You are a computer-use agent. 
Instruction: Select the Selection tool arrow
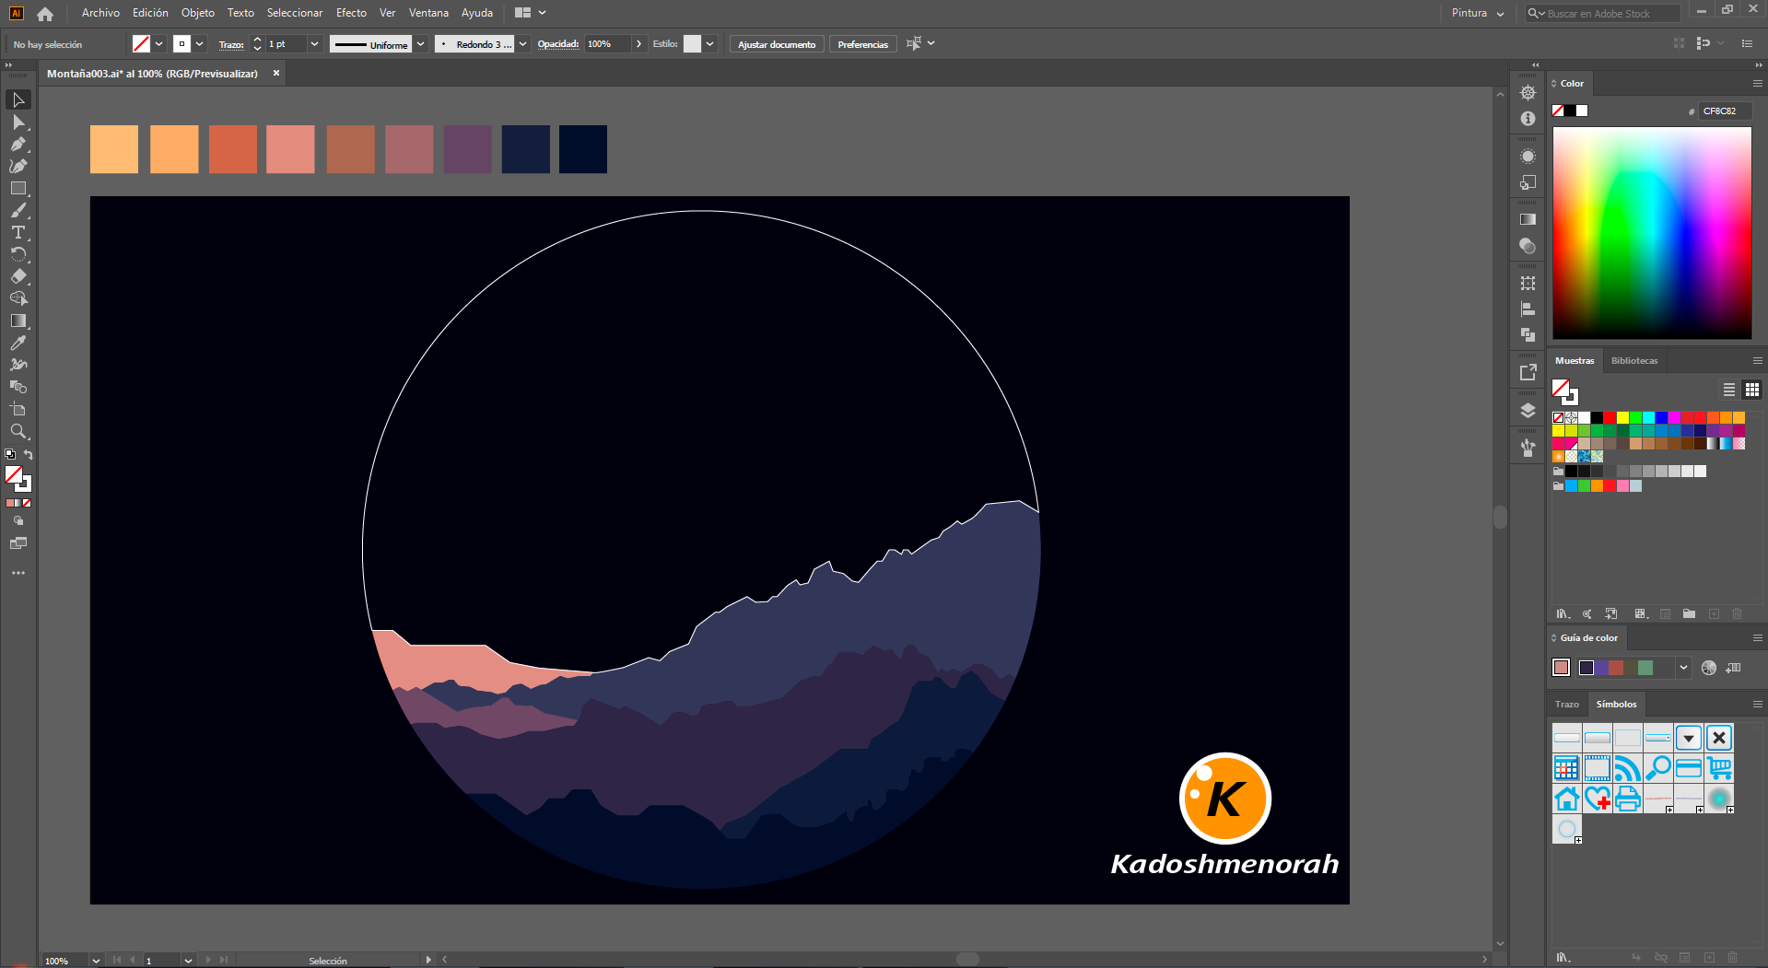[x=18, y=99]
